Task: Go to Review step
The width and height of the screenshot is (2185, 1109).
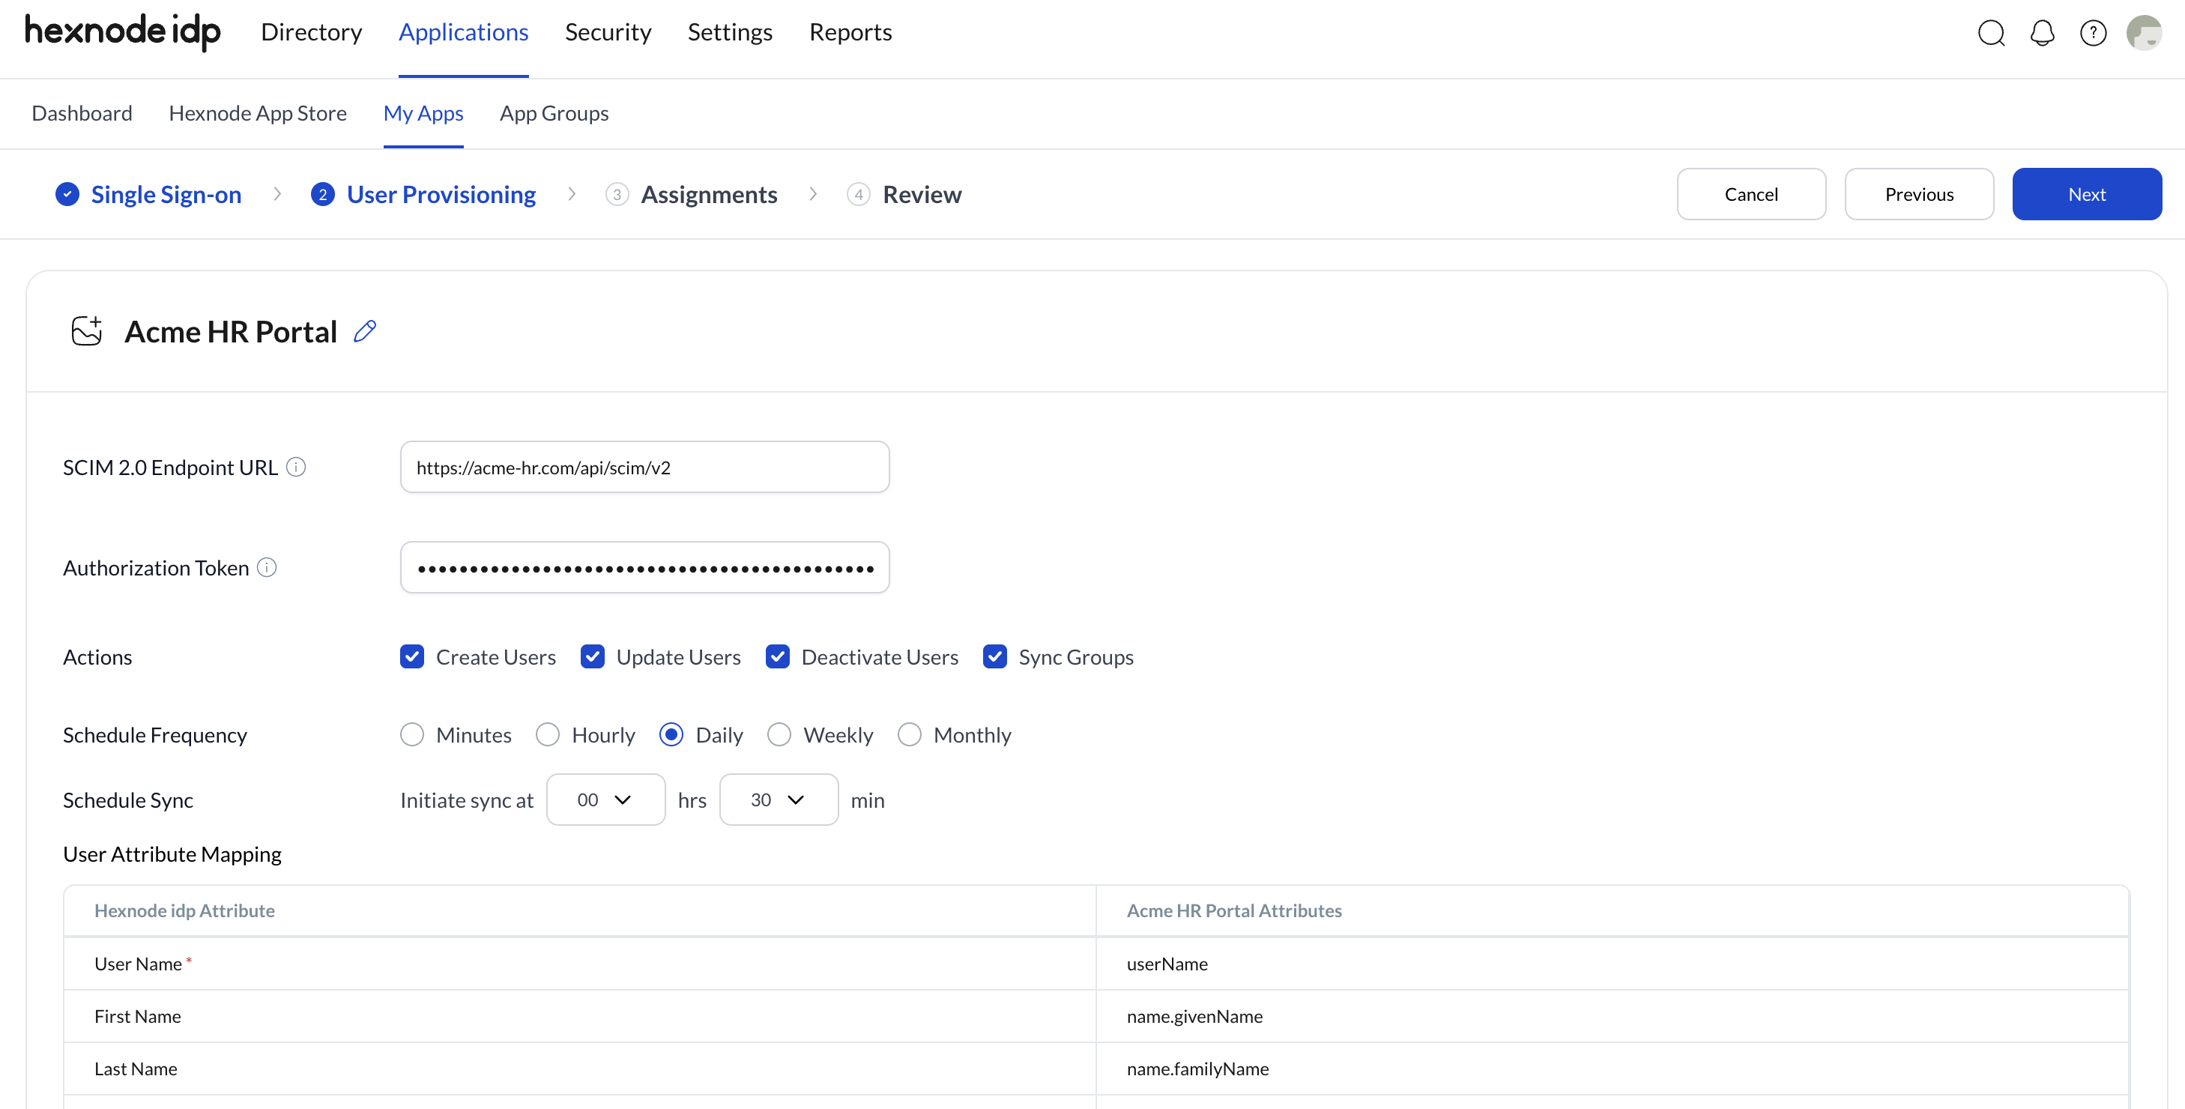Action: coord(922,194)
